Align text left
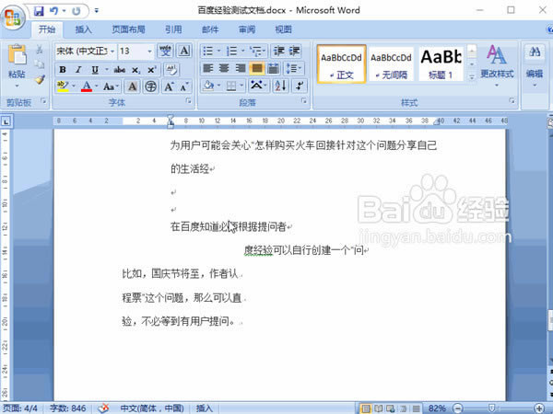Screen dimensions: 553x414 pyautogui.click(x=208, y=68)
